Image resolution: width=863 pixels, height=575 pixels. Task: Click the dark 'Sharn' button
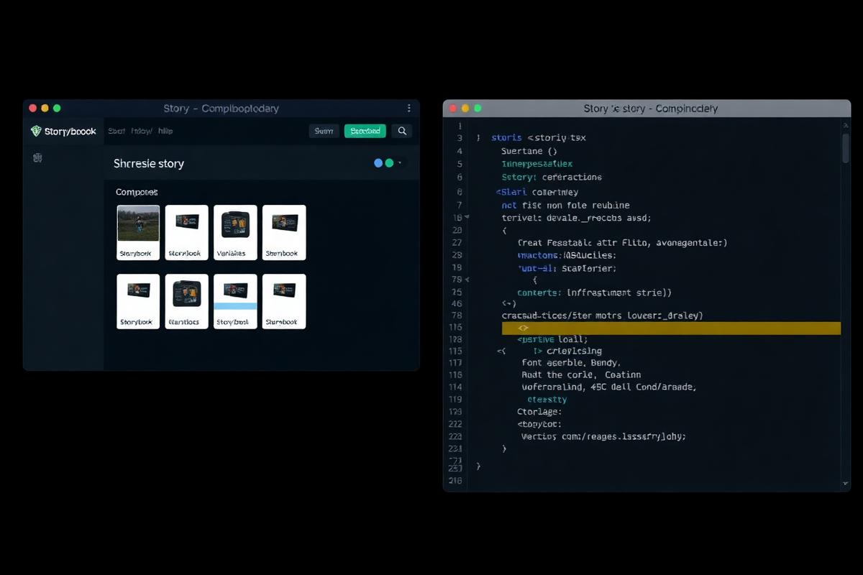coord(324,131)
